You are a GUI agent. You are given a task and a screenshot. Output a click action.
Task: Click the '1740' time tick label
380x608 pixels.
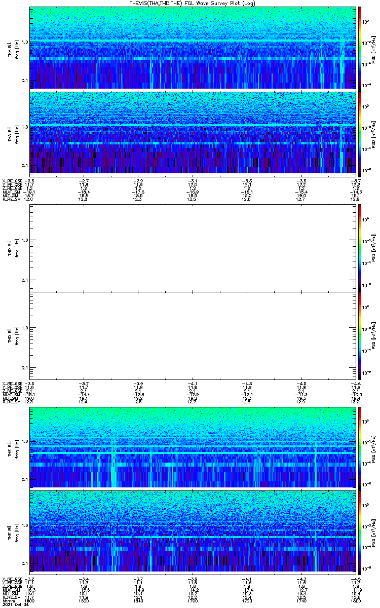pos(300,600)
